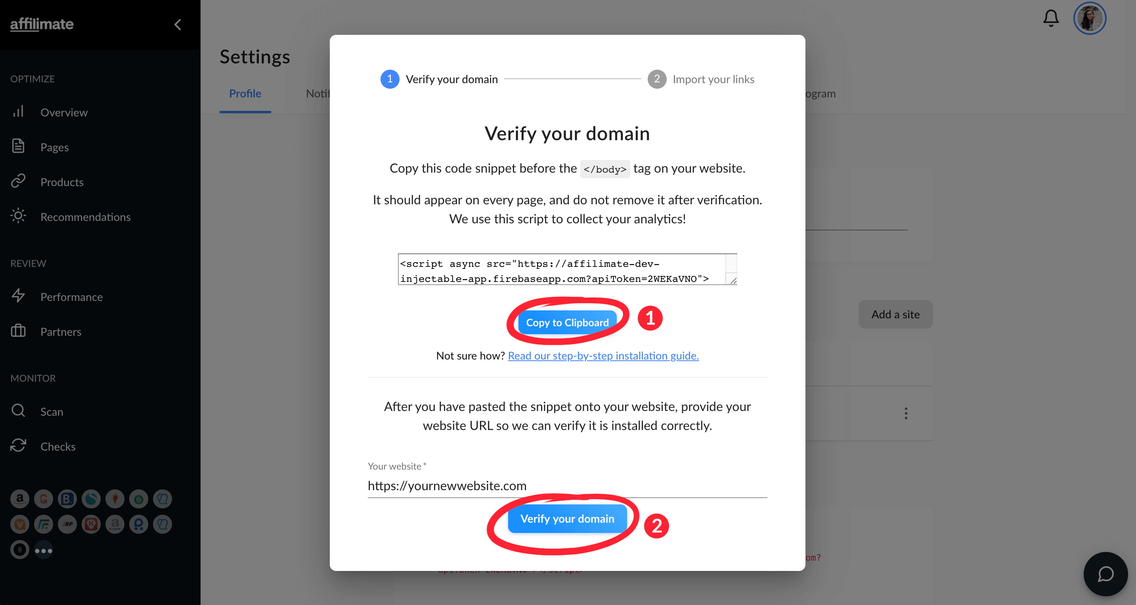Open the step-by-step installation guide link
The image size is (1136, 605).
coord(603,356)
